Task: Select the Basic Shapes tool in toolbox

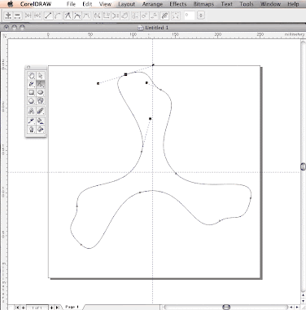Action: pyautogui.click(x=41, y=101)
